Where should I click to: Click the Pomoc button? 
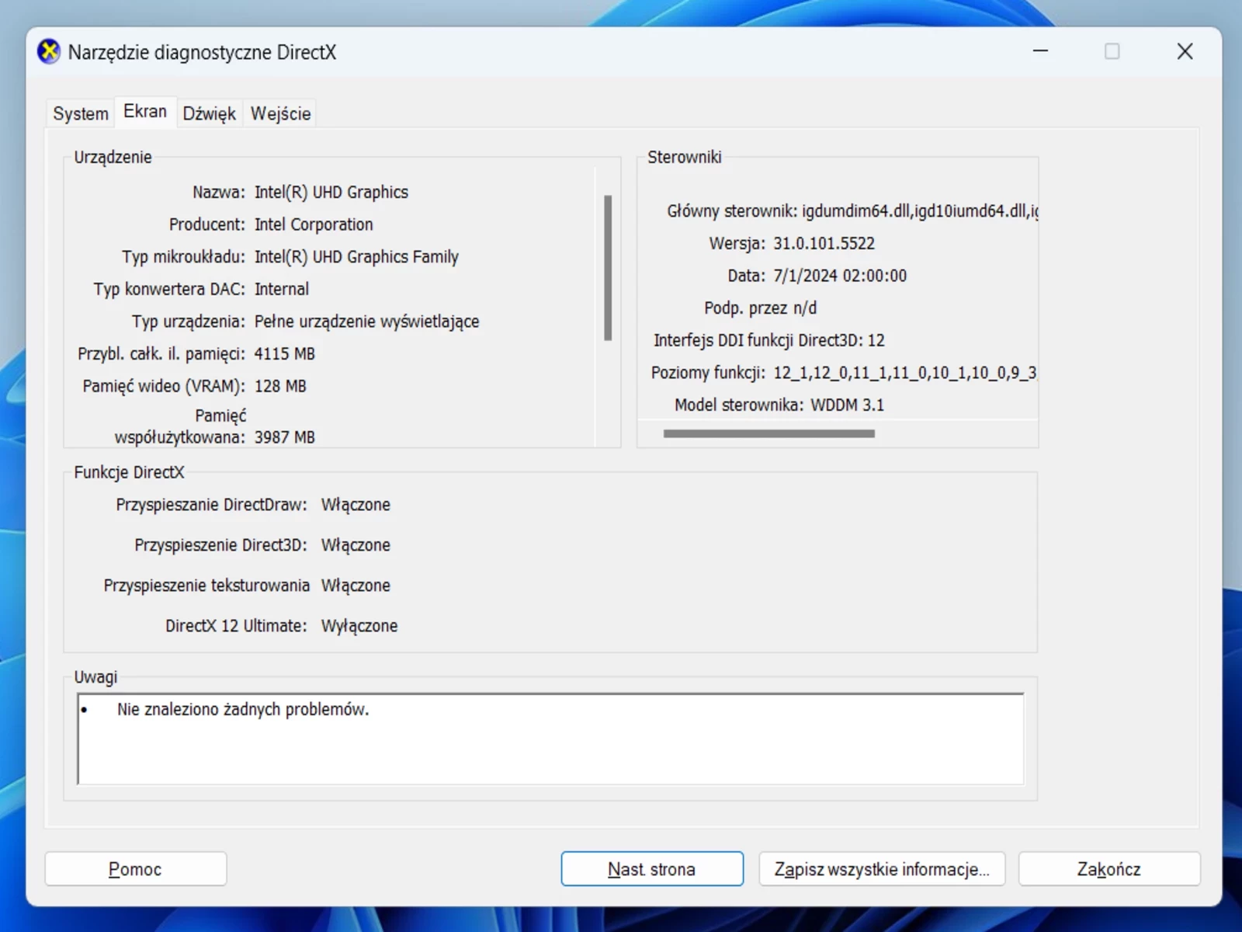136,869
